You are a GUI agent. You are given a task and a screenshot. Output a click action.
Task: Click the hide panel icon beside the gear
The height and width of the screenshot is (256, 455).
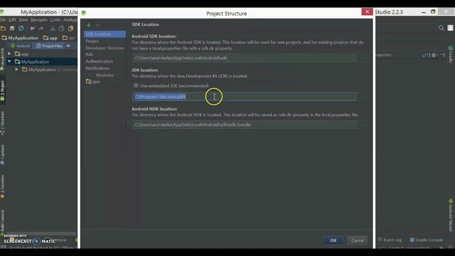pos(443,55)
